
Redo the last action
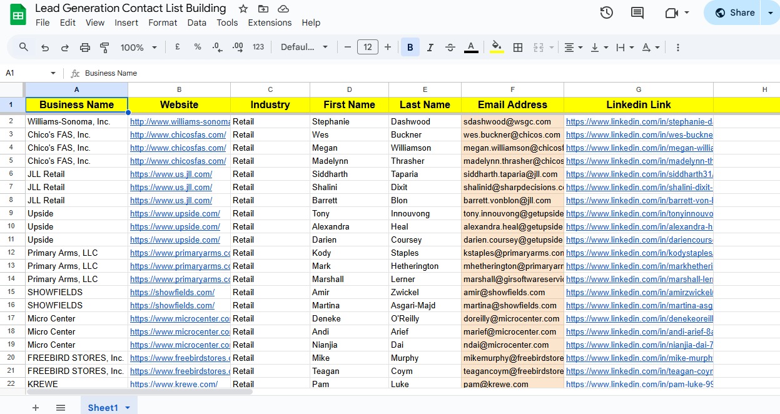tap(65, 47)
